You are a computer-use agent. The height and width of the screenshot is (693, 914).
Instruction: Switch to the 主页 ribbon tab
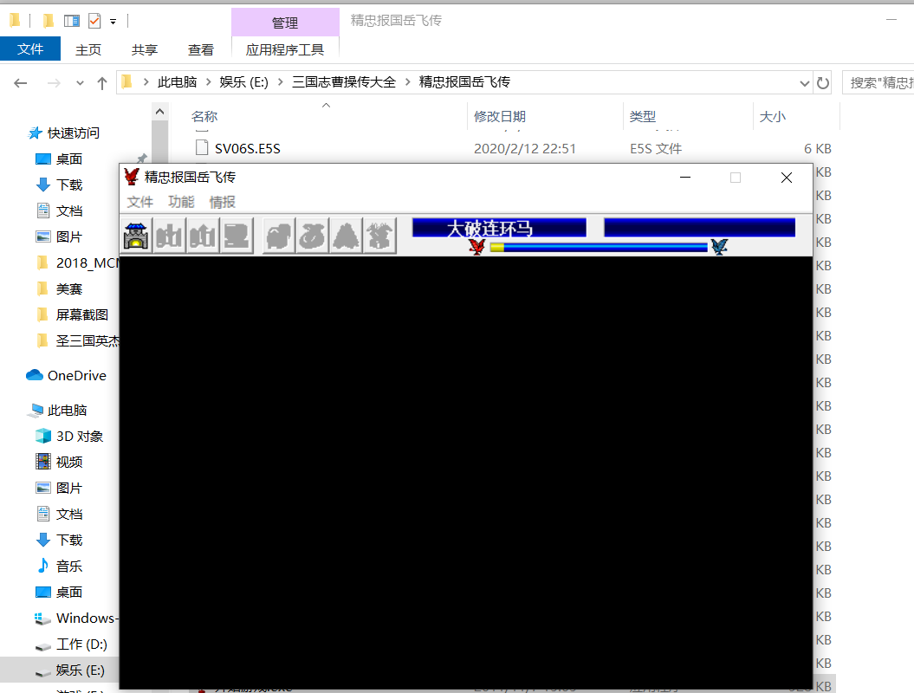(x=88, y=50)
